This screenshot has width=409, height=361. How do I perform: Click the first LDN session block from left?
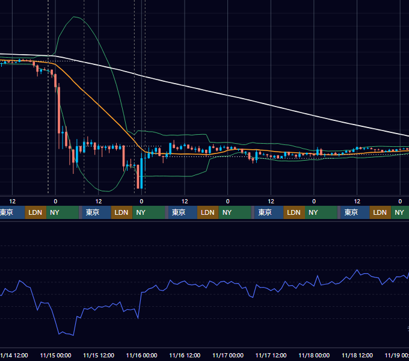[35, 212]
